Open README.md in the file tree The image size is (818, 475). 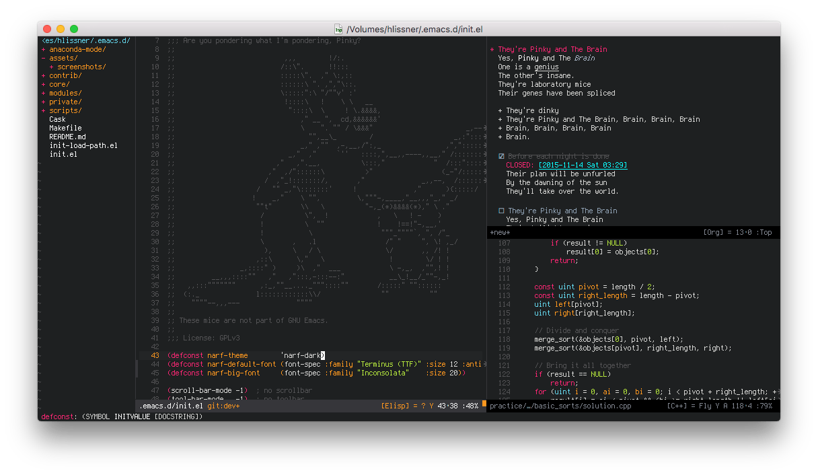67,137
